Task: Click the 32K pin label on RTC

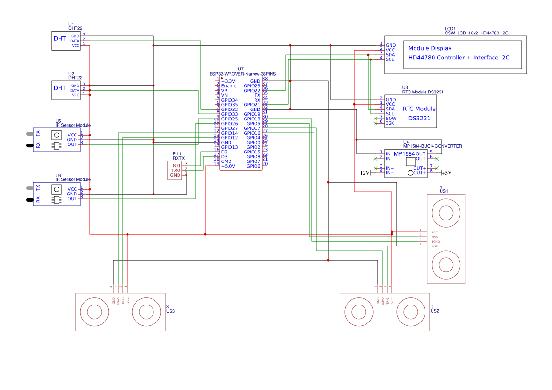Action: click(x=390, y=123)
